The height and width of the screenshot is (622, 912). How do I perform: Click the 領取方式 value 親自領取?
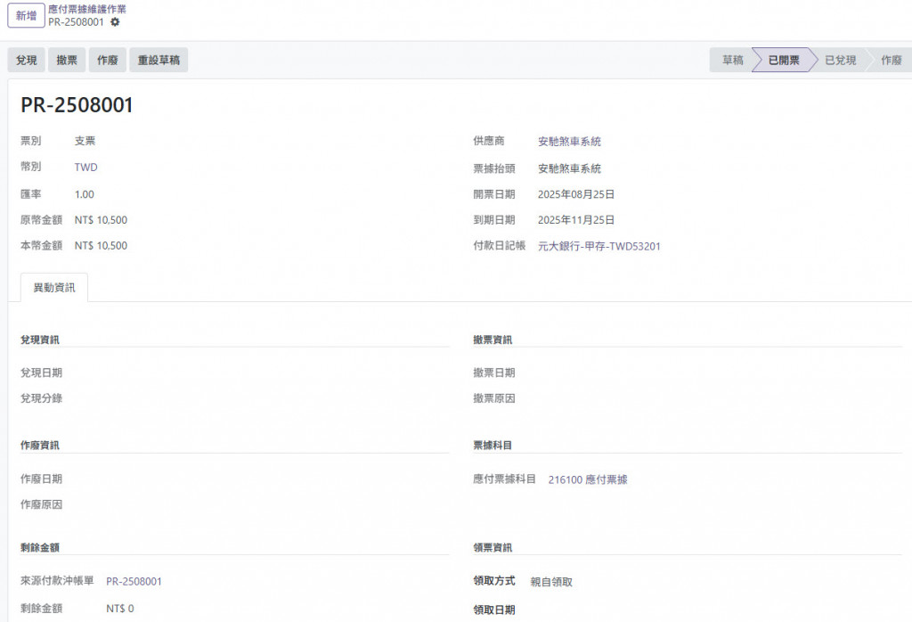tap(551, 582)
